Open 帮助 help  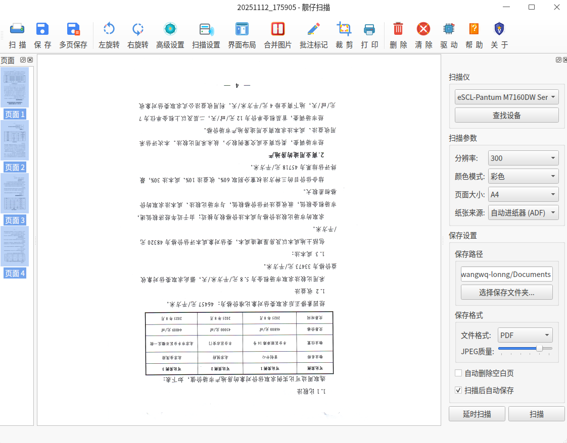[x=474, y=35]
